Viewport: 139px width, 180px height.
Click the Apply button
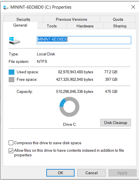point(123,173)
